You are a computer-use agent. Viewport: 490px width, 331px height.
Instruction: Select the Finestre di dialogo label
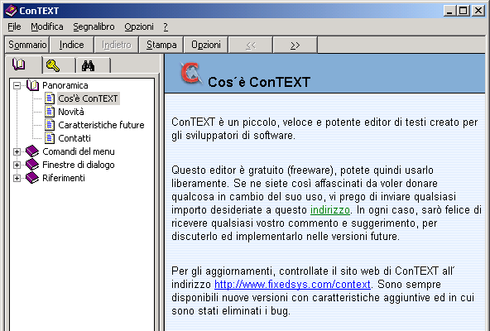[79, 165]
